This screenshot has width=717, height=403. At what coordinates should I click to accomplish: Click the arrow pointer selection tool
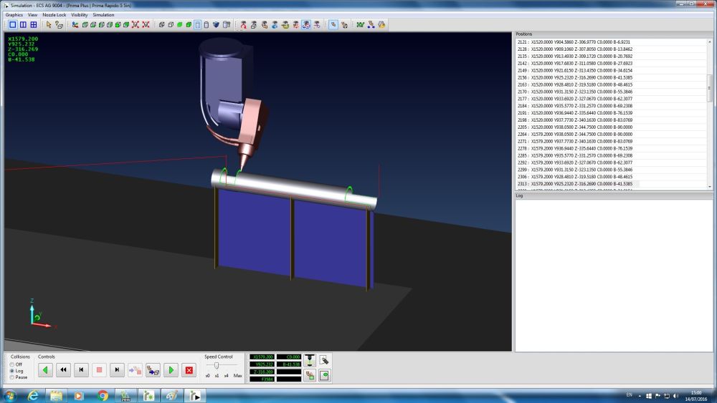49,24
